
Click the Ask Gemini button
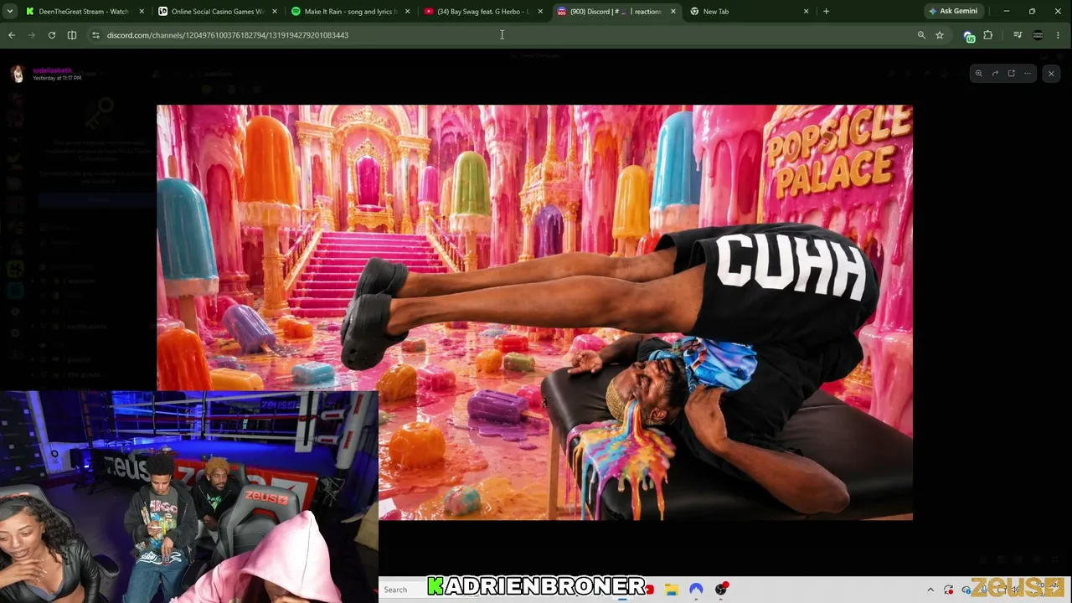(x=953, y=12)
